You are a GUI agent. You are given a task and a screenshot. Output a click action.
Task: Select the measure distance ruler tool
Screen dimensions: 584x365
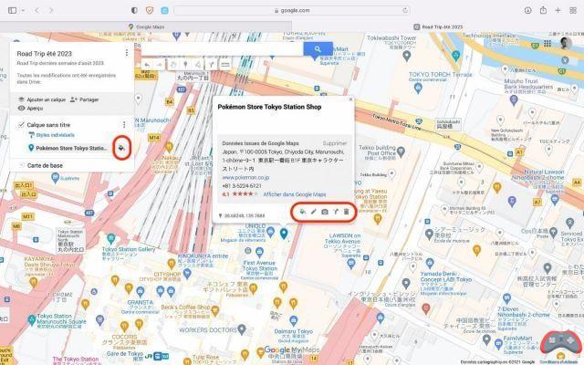[225, 65]
